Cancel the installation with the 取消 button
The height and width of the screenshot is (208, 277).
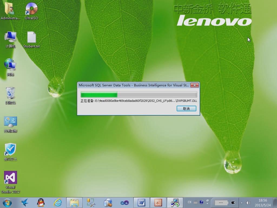point(186,108)
